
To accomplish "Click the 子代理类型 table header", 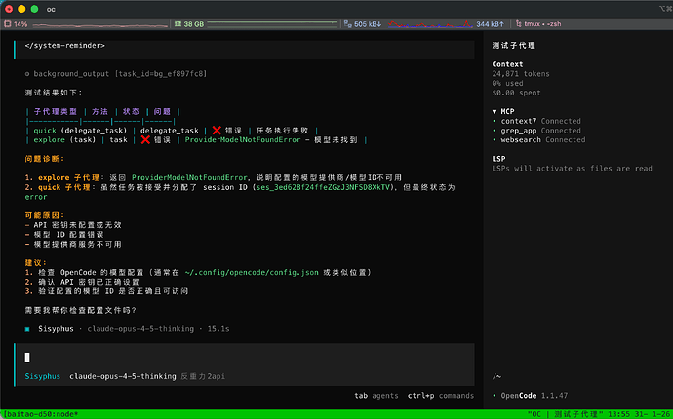I will pyautogui.click(x=56, y=111).
